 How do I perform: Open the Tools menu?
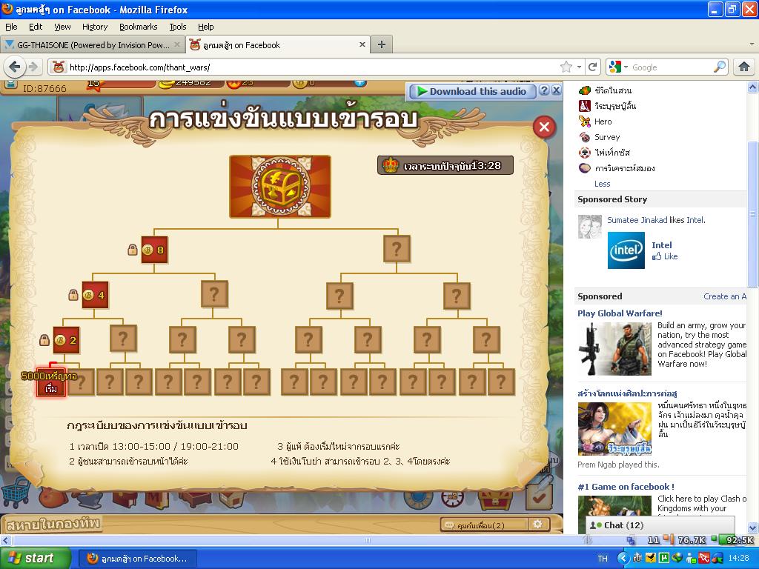point(178,27)
